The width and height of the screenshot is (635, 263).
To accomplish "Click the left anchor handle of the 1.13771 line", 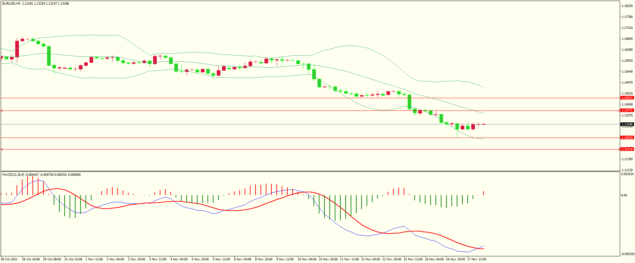I will point(2,110).
